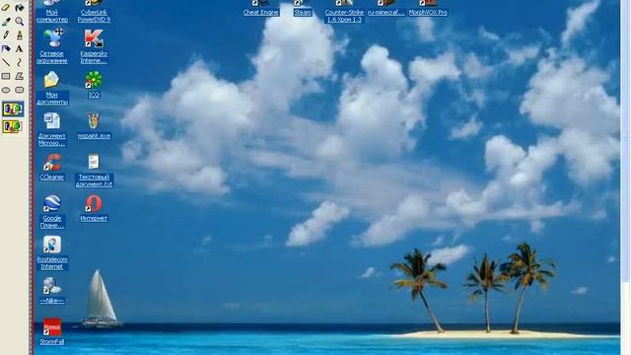This screenshot has height=355, width=631.
Task: Select the Text tool marked A
Action: [19, 48]
